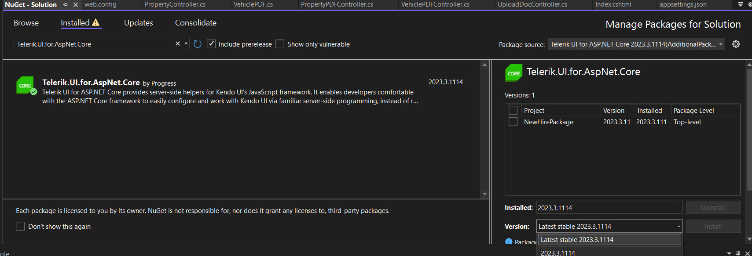Image resolution: width=752 pixels, height=256 pixels.
Task: Close the NuGet - Solution tab
Action: tap(76, 4)
